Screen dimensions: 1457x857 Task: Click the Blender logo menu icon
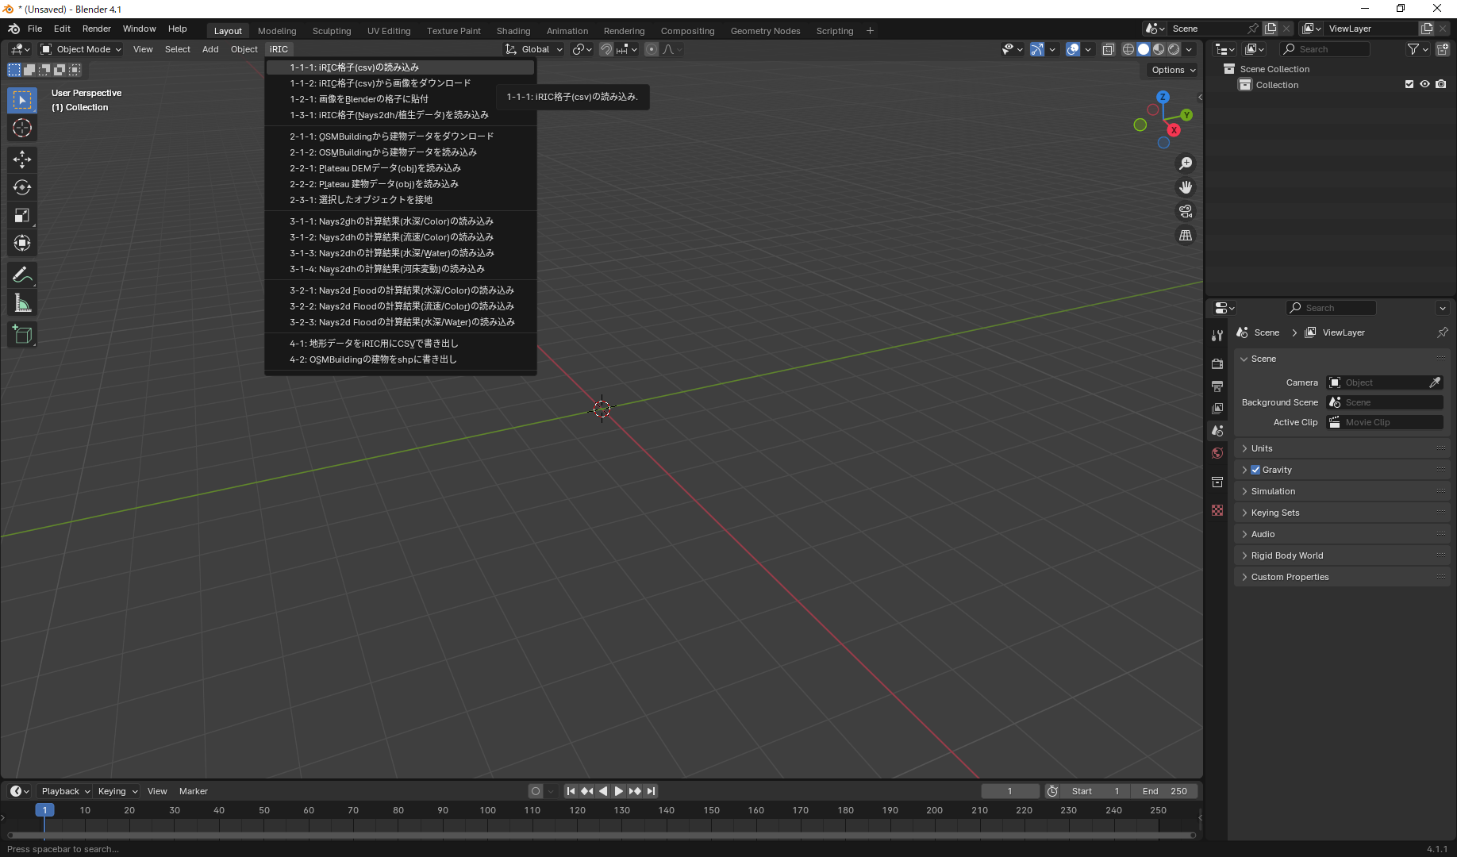pos(13,29)
